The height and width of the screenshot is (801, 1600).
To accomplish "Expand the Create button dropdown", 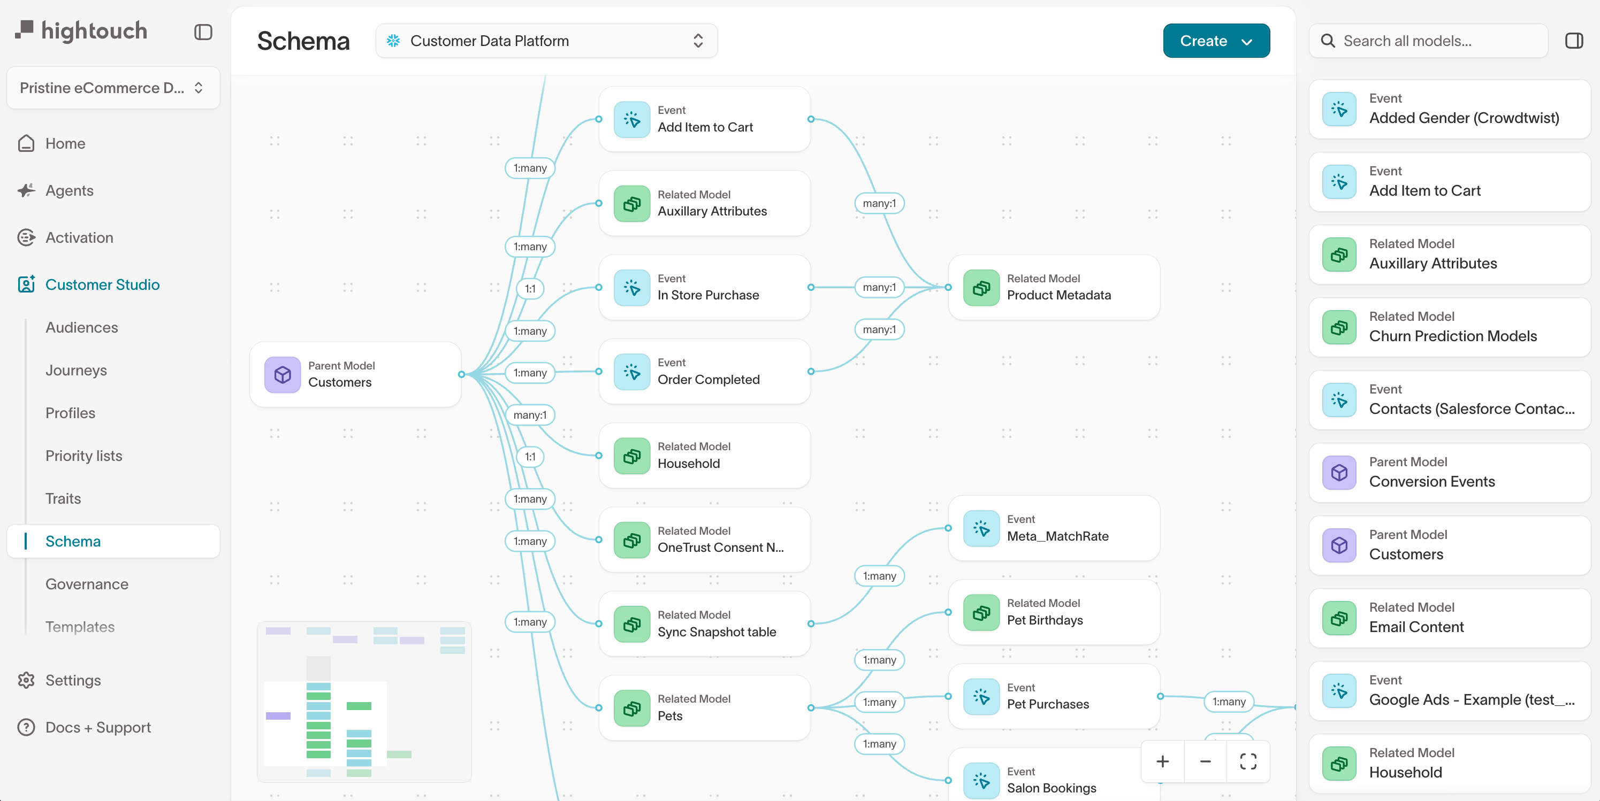I will [1216, 41].
